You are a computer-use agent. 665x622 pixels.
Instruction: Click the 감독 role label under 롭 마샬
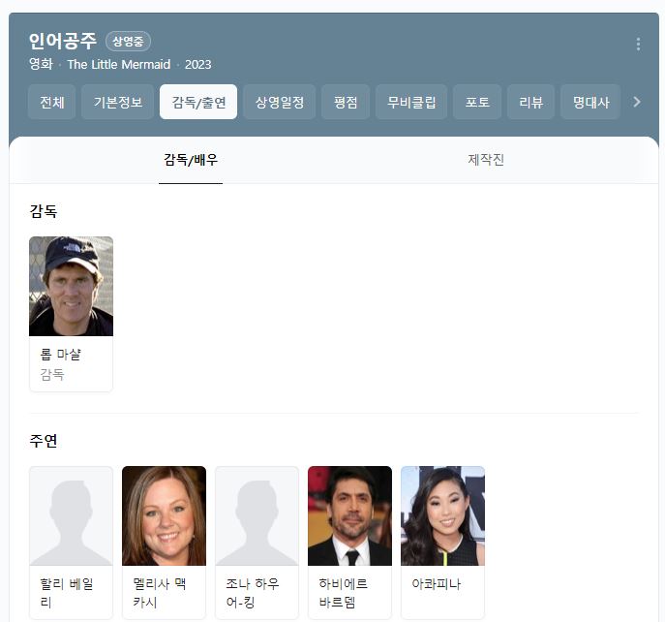coord(51,374)
